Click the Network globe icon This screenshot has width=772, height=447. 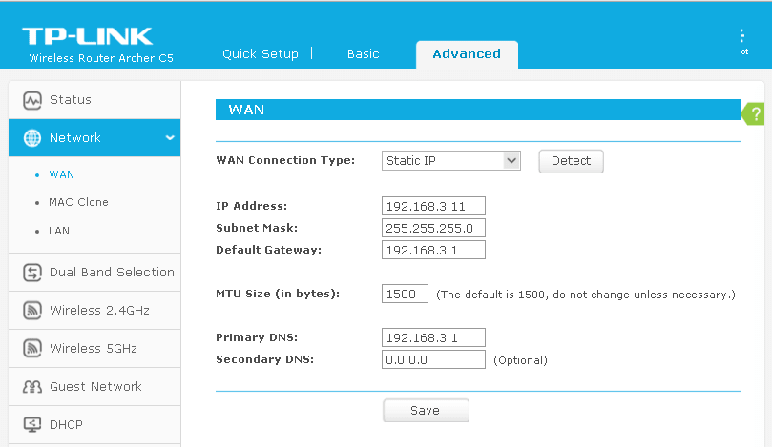(32, 138)
